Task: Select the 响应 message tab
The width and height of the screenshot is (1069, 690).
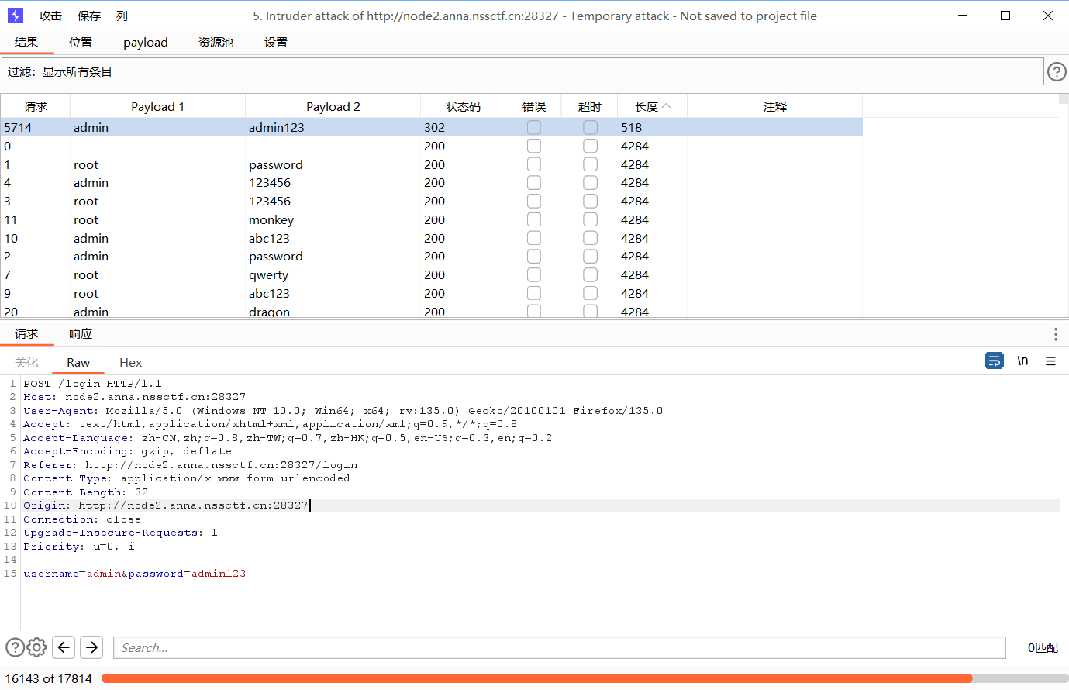Action: pos(81,334)
